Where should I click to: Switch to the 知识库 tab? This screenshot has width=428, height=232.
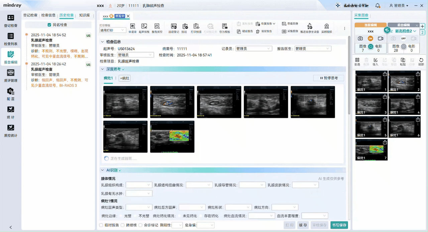84,15
